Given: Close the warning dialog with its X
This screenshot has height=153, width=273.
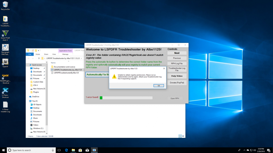Looking at the screenshot, I should (164, 68).
